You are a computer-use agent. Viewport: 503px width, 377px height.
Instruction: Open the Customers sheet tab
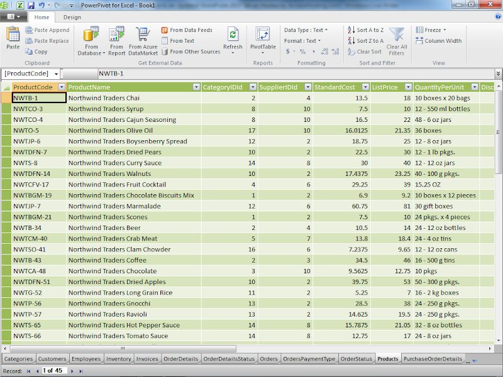pyautogui.click(x=52, y=359)
